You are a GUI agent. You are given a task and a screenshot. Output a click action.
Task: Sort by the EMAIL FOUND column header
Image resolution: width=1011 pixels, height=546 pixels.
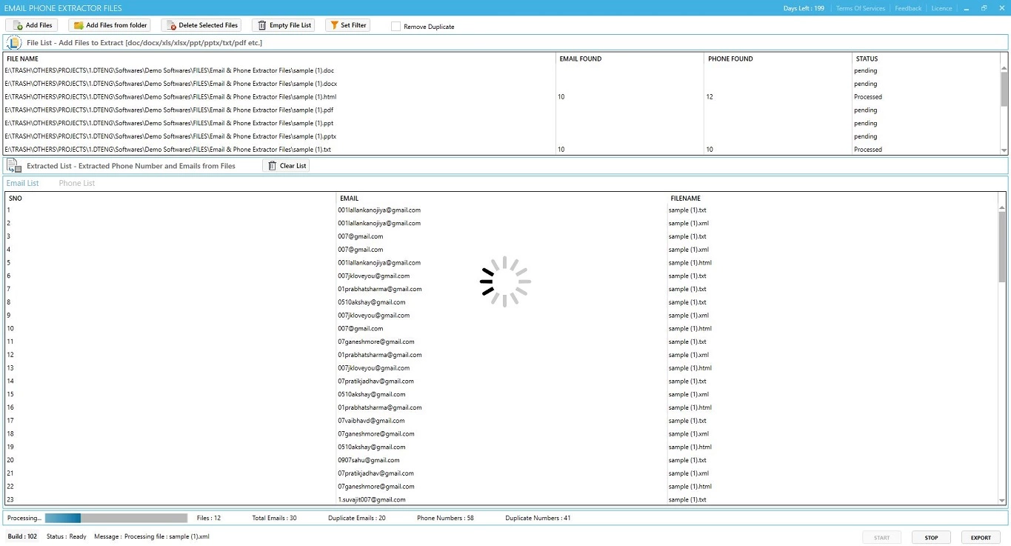click(x=581, y=59)
